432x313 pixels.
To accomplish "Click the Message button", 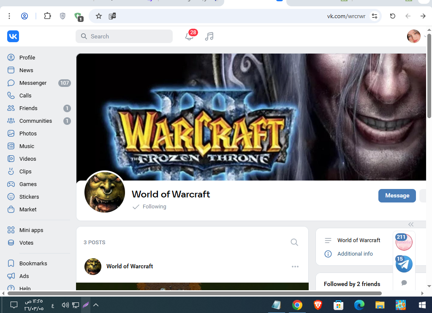I will (397, 195).
